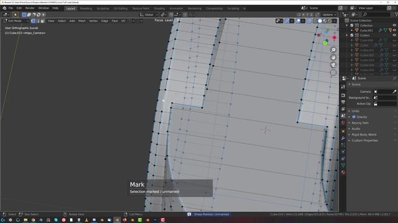Screen dimensions: 398x223
Task: Click the viewport zoom magnifier gizmo
Action: [333, 50]
